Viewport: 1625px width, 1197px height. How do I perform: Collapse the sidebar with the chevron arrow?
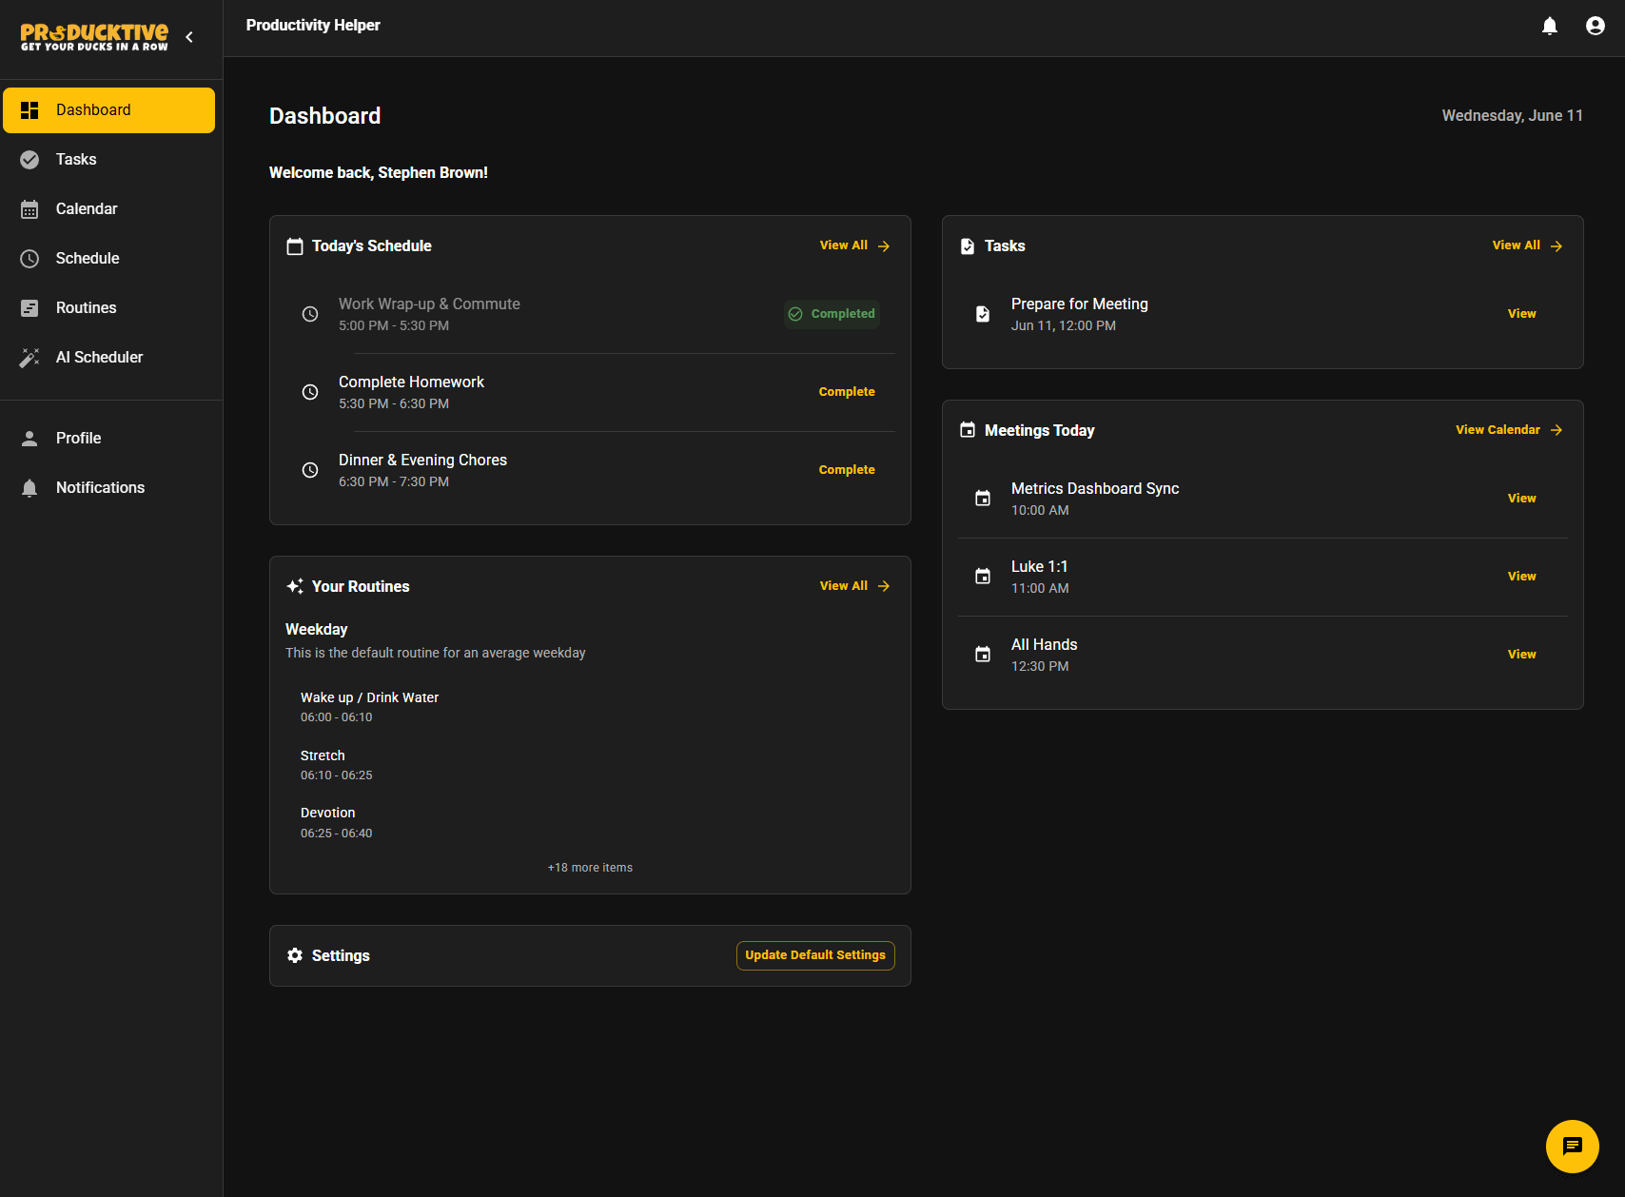(x=188, y=37)
